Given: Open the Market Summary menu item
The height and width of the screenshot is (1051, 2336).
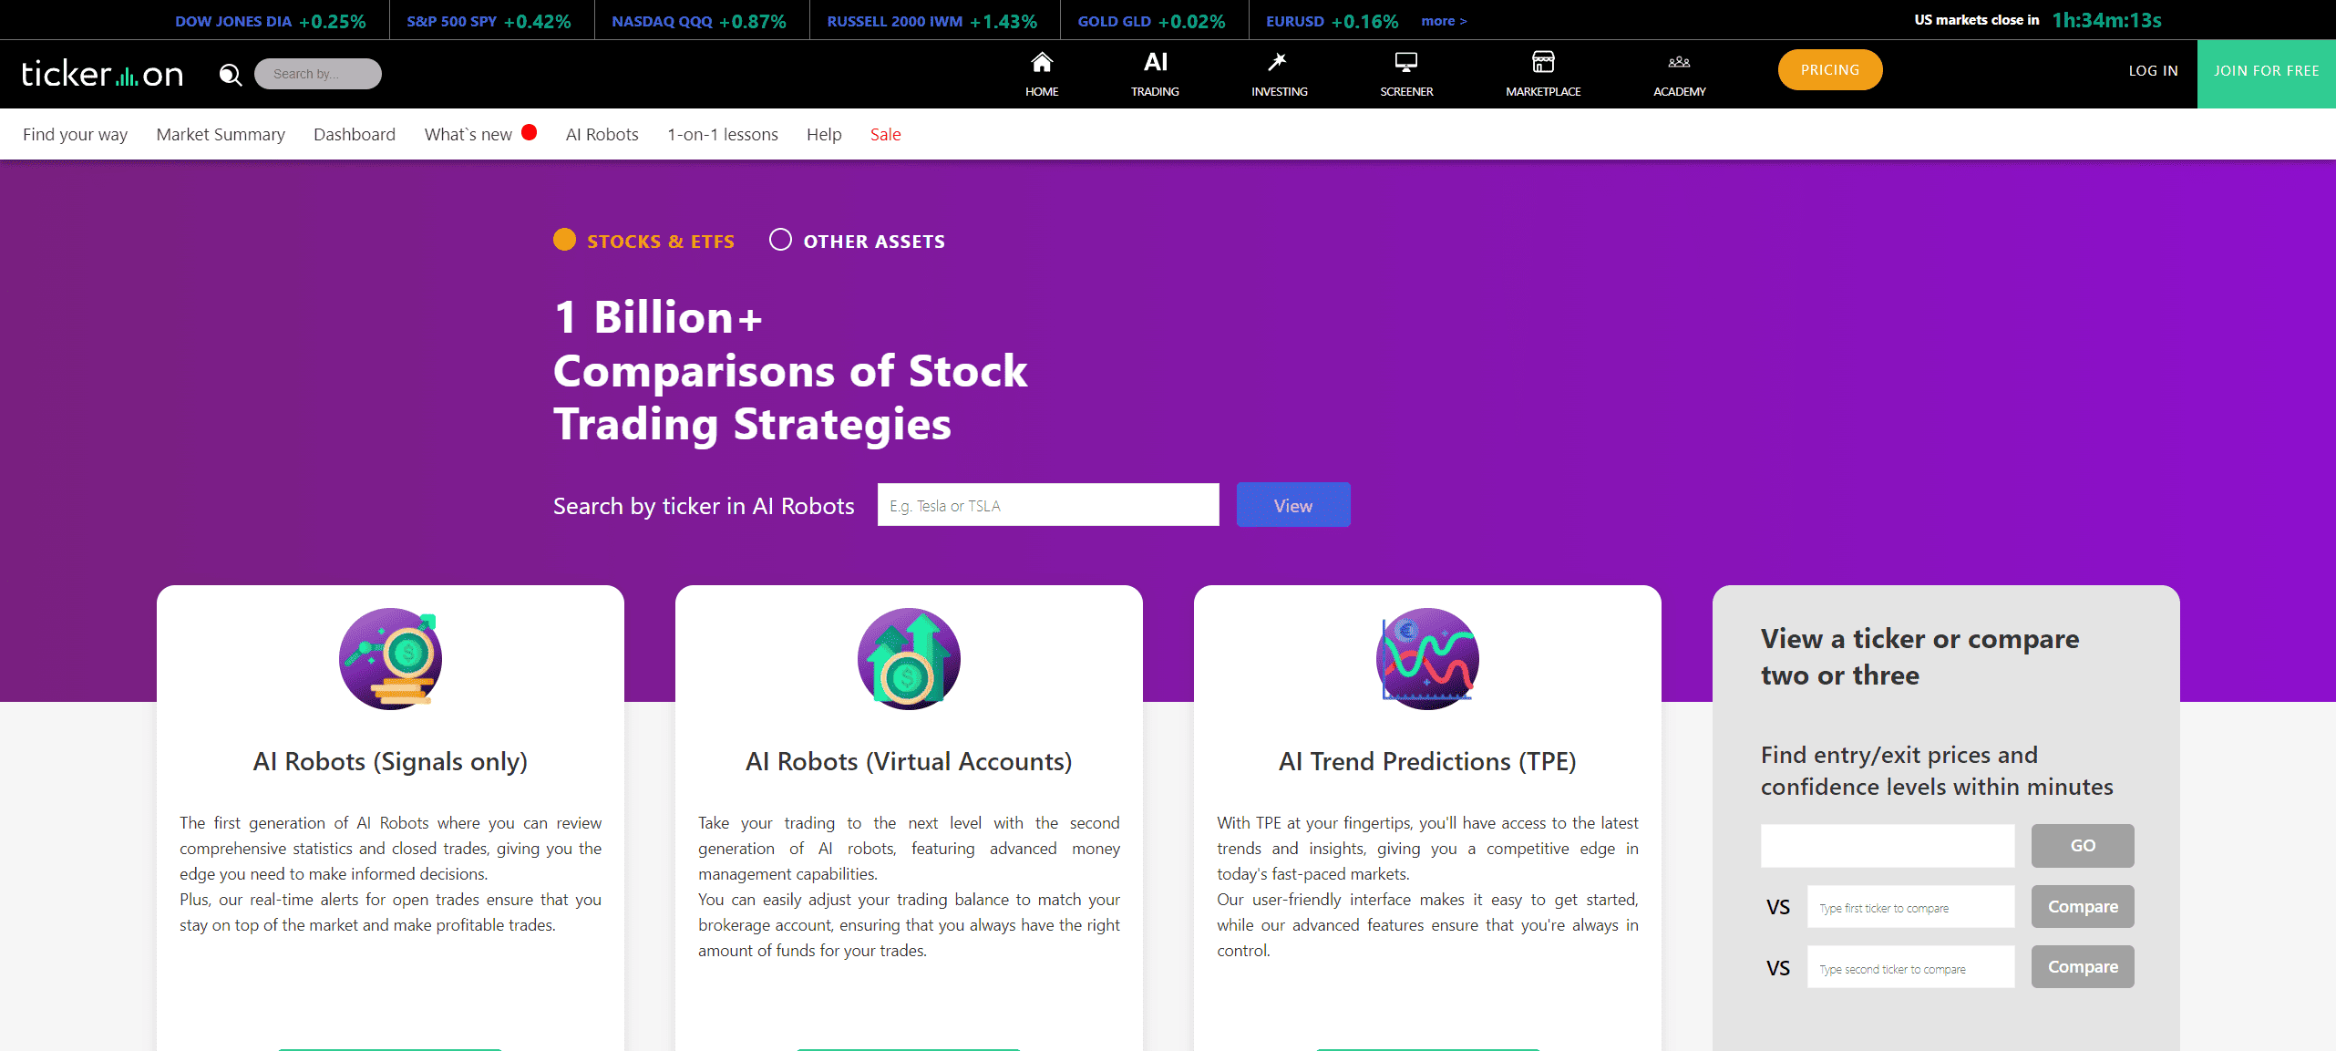Looking at the screenshot, I should (221, 135).
